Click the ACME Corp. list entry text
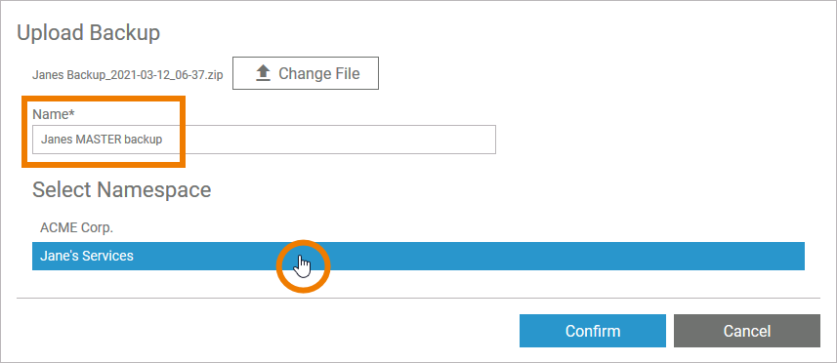 pyautogui.click(x=77, y=227)
